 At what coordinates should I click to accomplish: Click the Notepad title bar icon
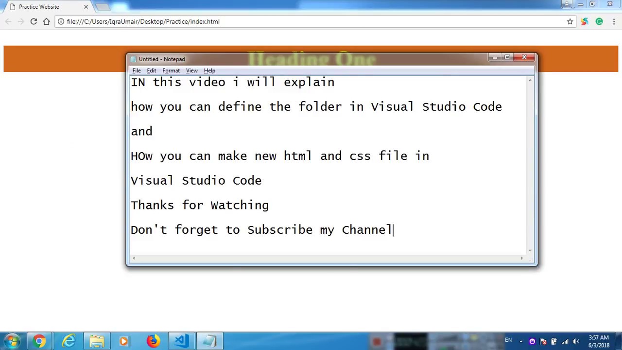click(134, 59)
